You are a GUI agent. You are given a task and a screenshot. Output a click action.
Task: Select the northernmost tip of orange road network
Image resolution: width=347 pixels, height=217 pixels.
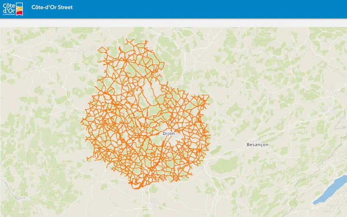point(127,39)
